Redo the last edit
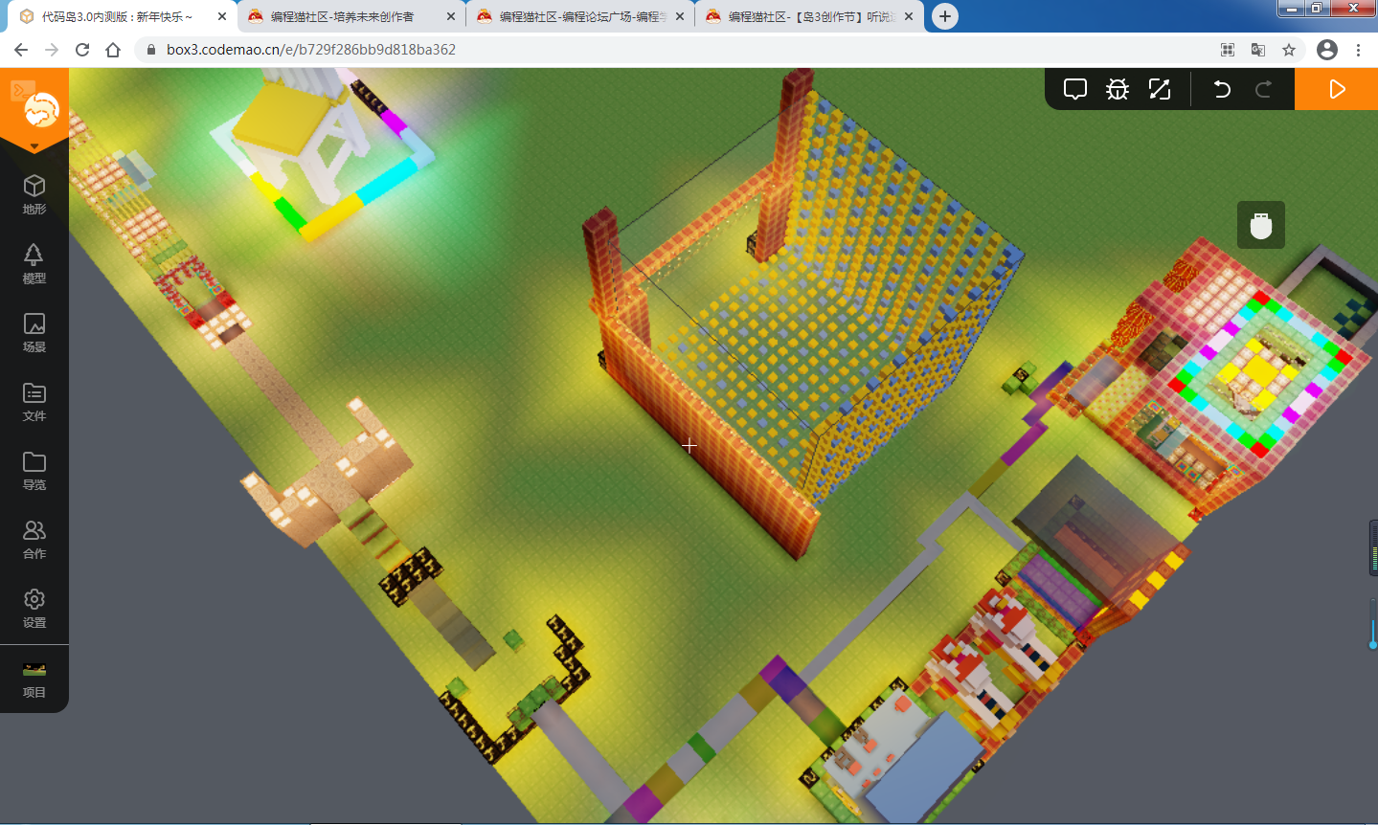Image resolution: width=1378 pixels, height=825 pixels. pyautogui.click(x=1264, y=89)
